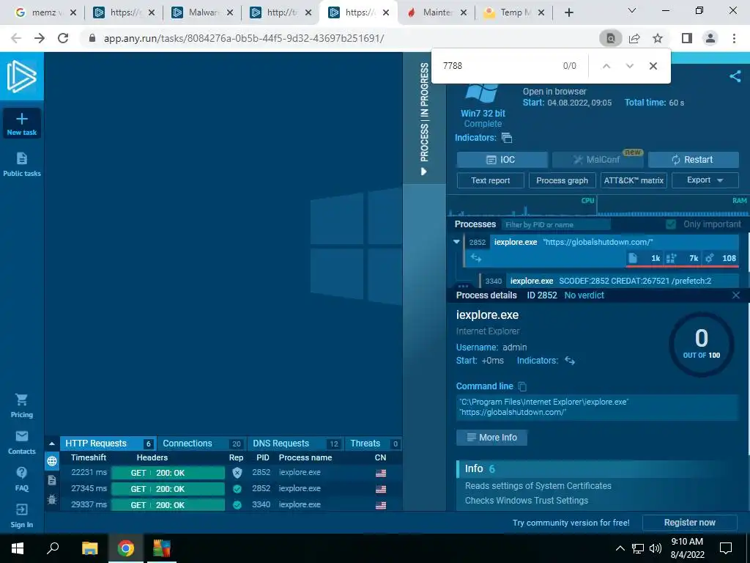750x563 pixels.
Task: Click the Restart button
Action: [693, 160]
